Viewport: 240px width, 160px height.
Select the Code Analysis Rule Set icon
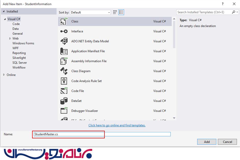click(x=64, y=81)
